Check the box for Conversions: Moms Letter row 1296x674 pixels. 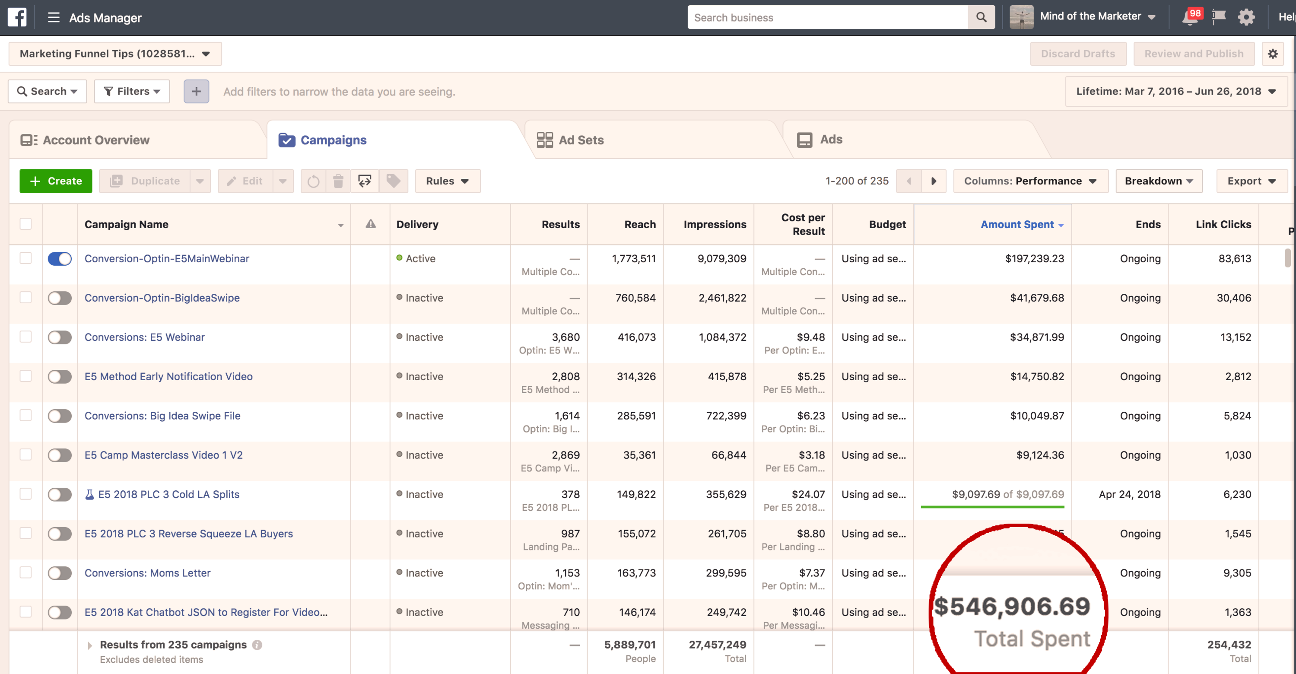25,572
